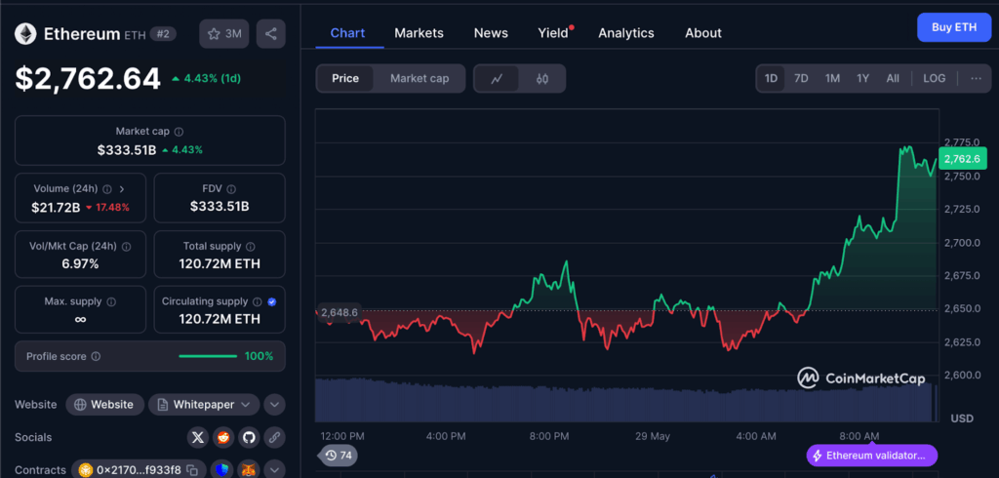This screenshot has width=999, height=478.
Task: Click the Profile score progress bar
Action: pos(208,356)
